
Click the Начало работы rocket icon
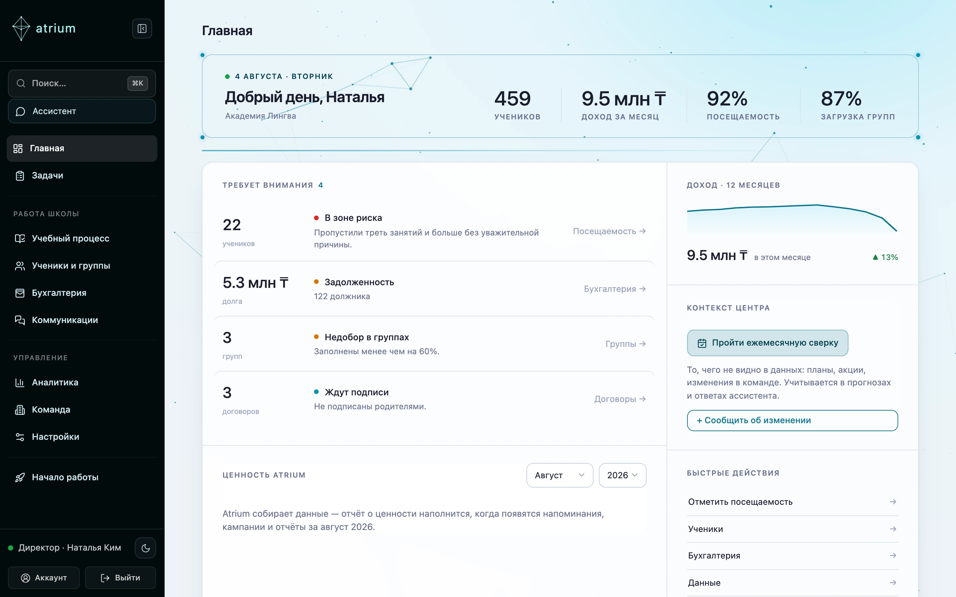point(20,477)
